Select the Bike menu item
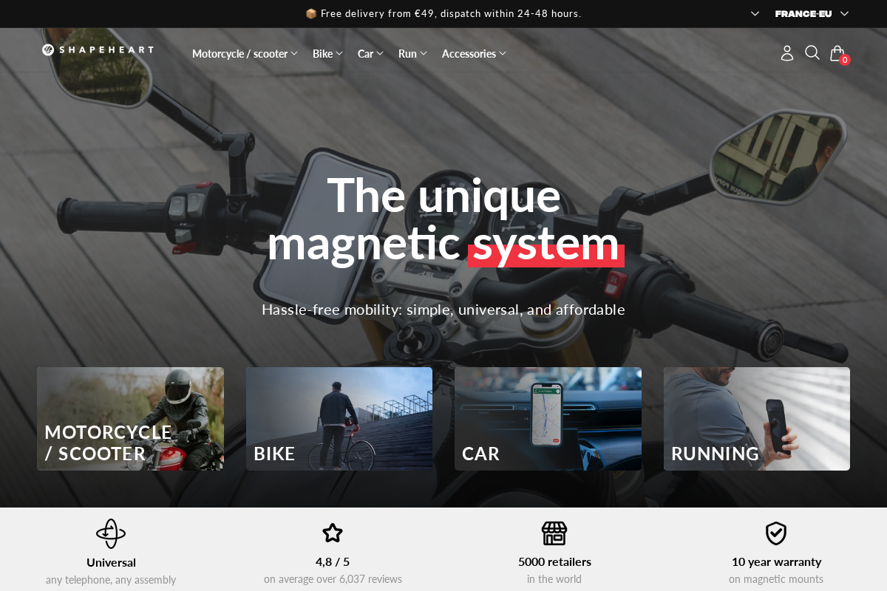Image resolution: width=887 pixels, height=591 pixels. (322, 53)
